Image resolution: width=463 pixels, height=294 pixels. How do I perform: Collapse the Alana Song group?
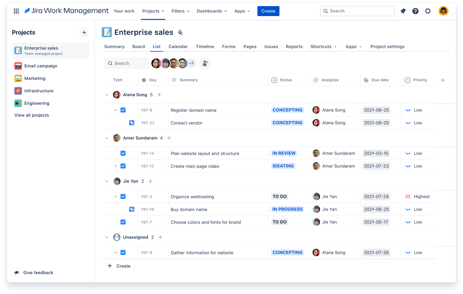click(107, 95)
